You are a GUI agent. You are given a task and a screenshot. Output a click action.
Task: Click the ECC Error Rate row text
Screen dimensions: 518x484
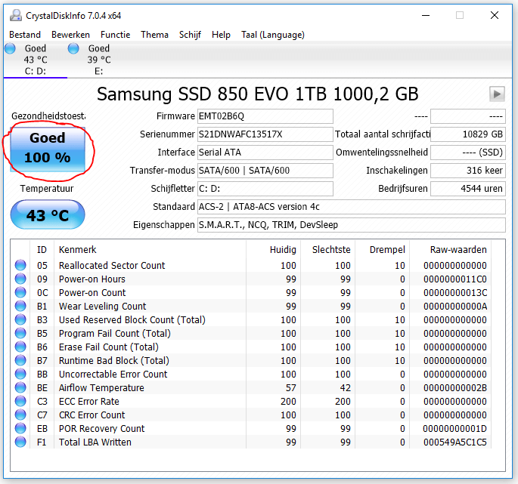point(89,401)
